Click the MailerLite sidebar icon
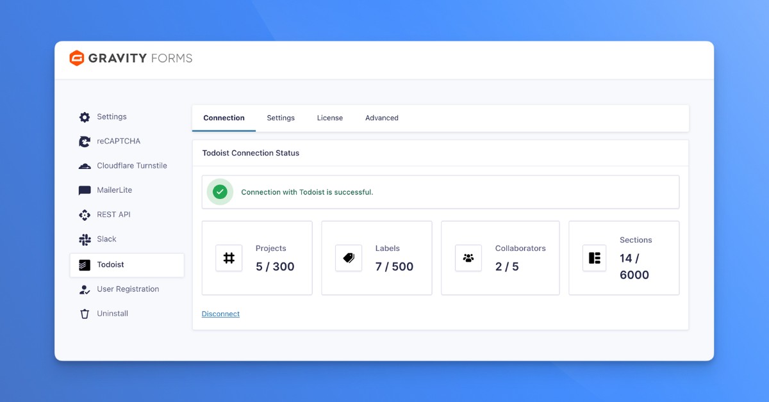Image resolution: width=769 pixels, height=402 pixels. click(84, 189)
